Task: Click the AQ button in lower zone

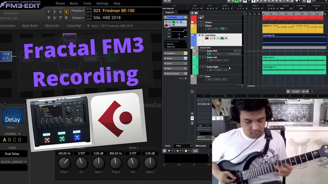Action: click(196, 151)
